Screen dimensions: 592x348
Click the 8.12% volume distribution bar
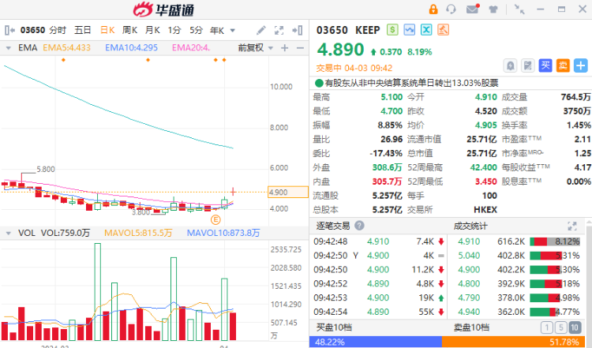(x=555, y=241)
